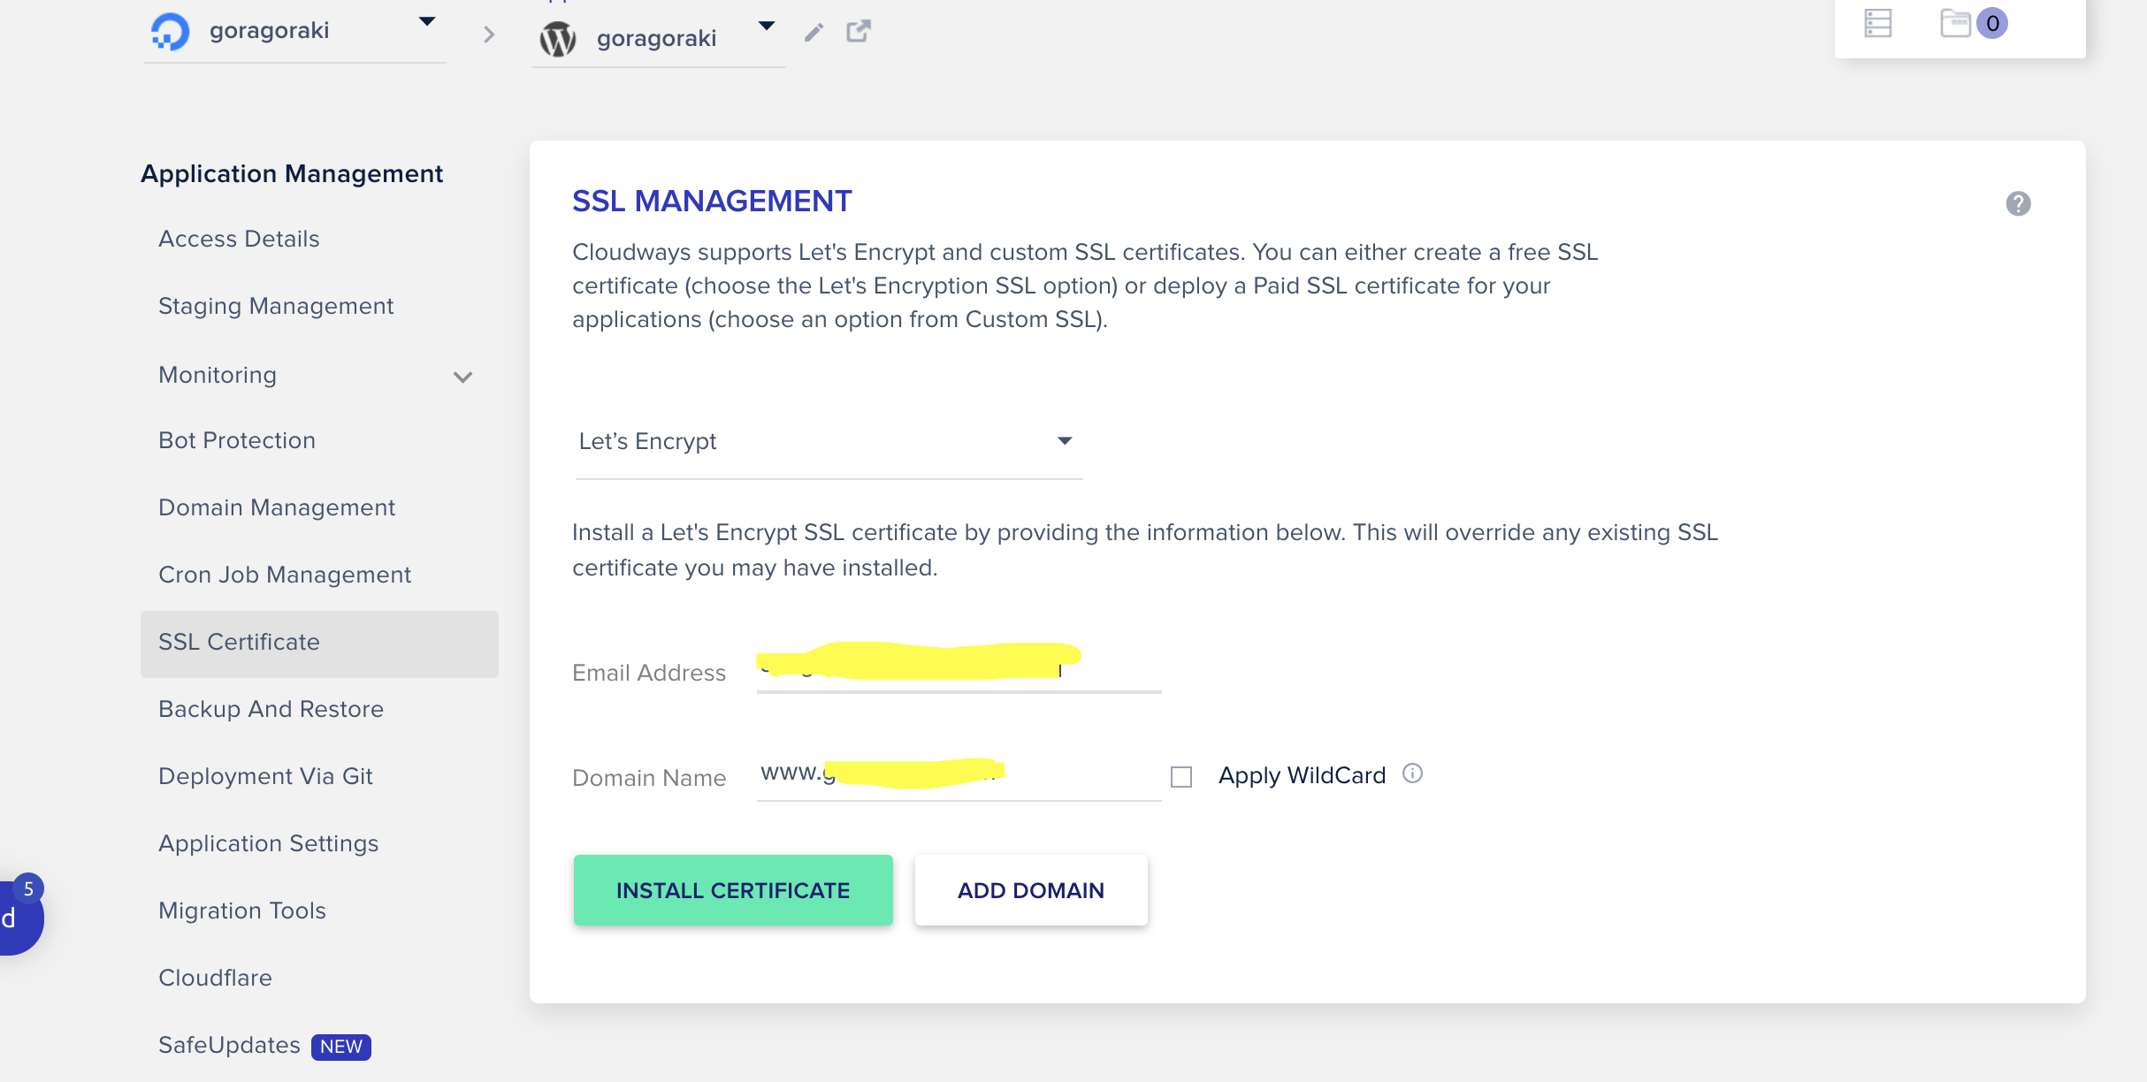
Task: Go to Domain Management in sidebar
Action: [277, 507]
